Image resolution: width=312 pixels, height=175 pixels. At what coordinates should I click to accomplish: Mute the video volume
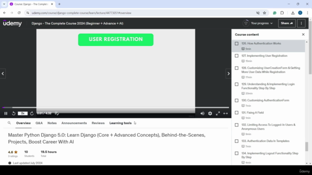click(x=202, y=113)
